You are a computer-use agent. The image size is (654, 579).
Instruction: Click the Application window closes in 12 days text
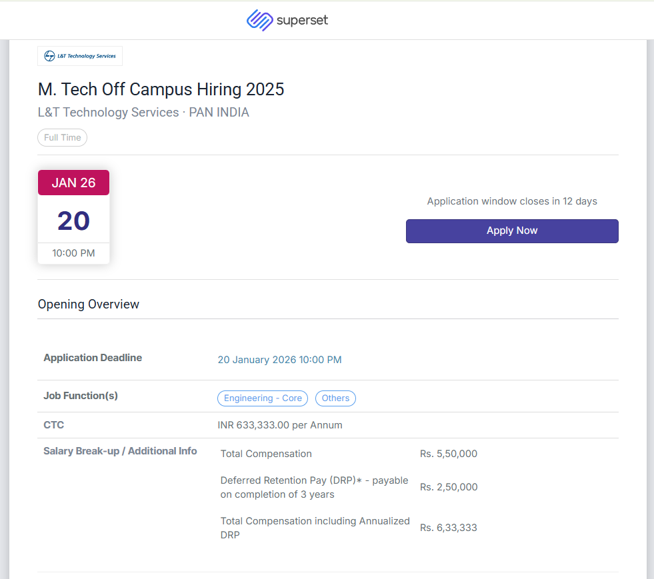coord(512,201)
